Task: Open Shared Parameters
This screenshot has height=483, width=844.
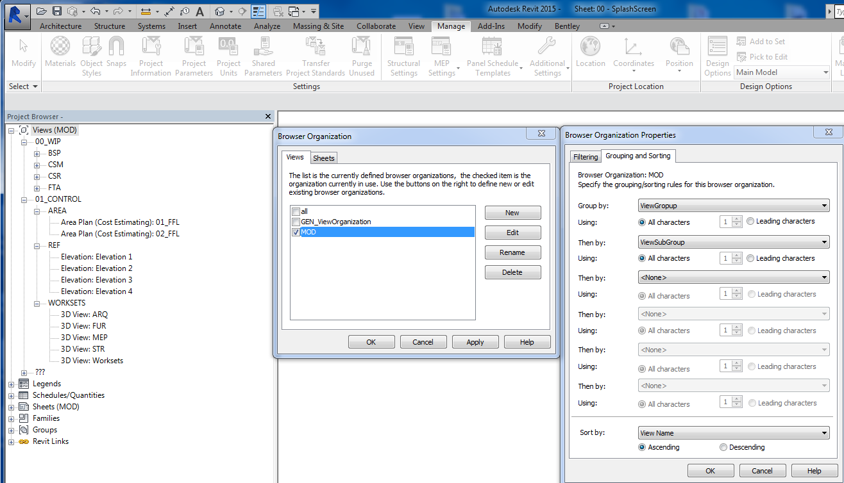Action: click(x=263, y=56)
